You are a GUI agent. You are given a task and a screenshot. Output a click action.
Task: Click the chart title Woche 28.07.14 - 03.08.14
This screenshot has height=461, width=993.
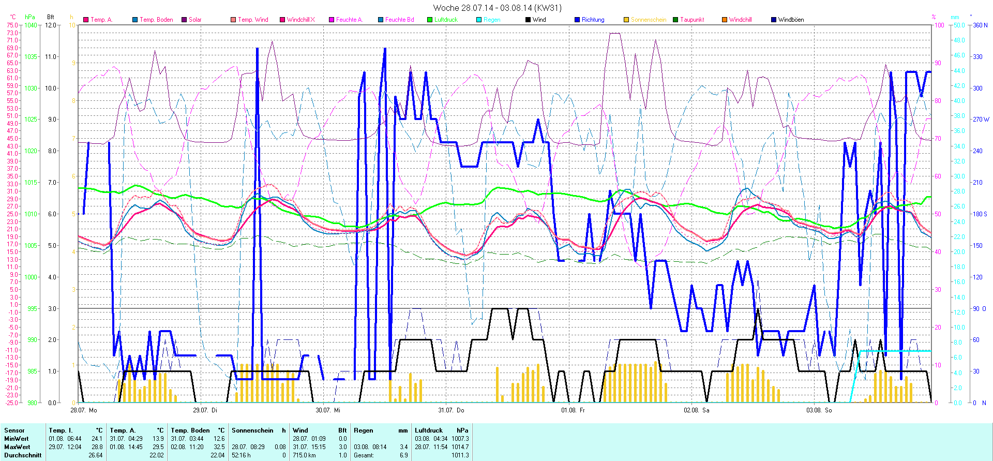[496, 8]
